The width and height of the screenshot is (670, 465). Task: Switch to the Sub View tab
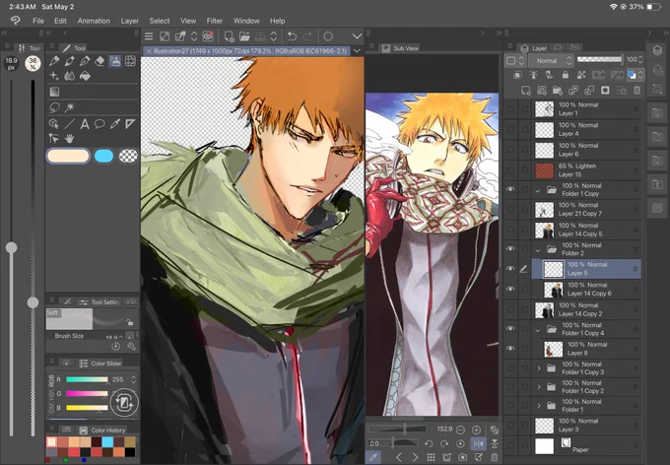[x=400, y=48]
